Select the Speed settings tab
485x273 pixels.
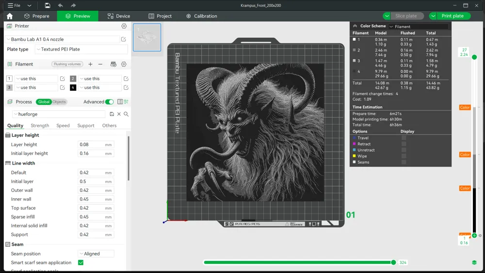point(63,125)
